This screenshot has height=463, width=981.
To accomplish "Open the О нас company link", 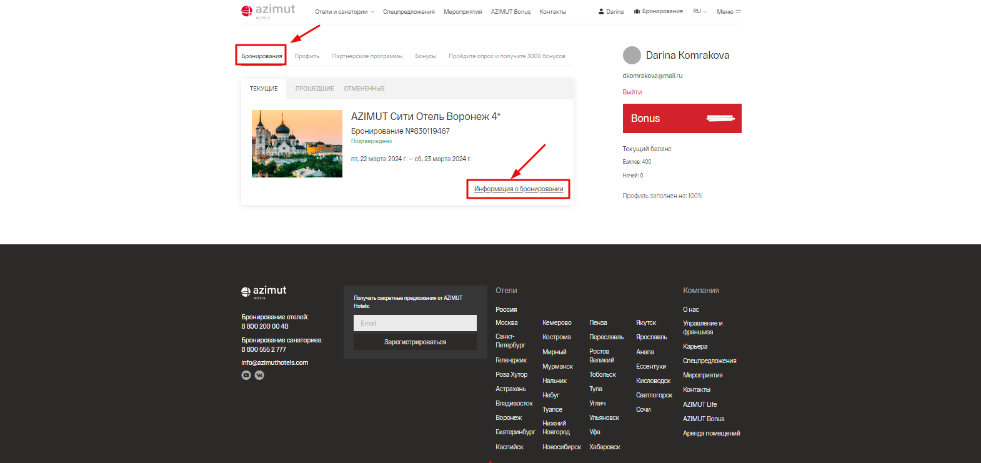I will [691, 309].
